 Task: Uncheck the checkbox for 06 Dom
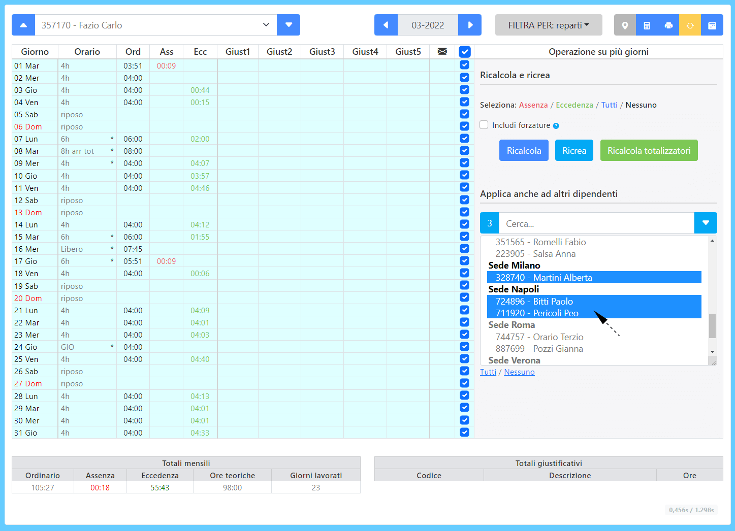pyautogui.click(x=464, y=126)
